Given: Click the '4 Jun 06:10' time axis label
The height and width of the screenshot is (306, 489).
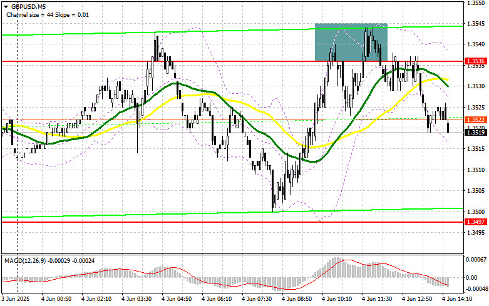Looking at the screenshot, I should [x=217, y=299].
